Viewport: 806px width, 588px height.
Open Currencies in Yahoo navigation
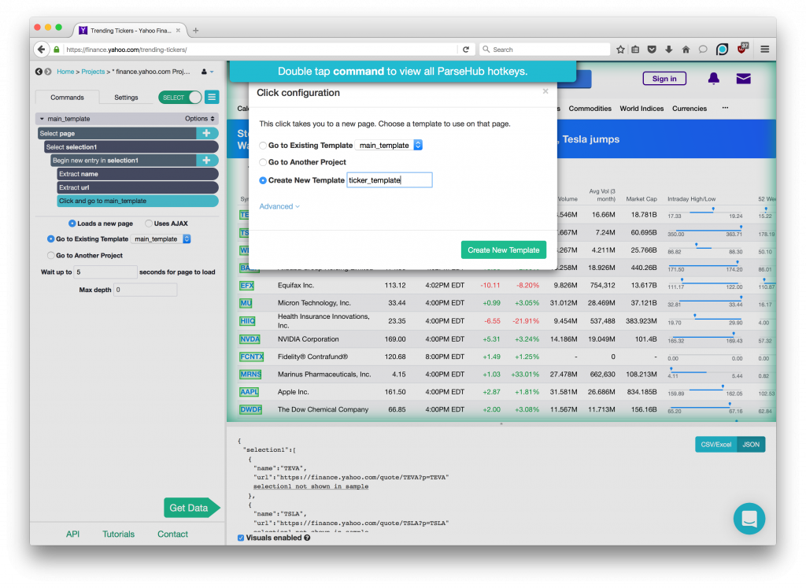[690, 109]
